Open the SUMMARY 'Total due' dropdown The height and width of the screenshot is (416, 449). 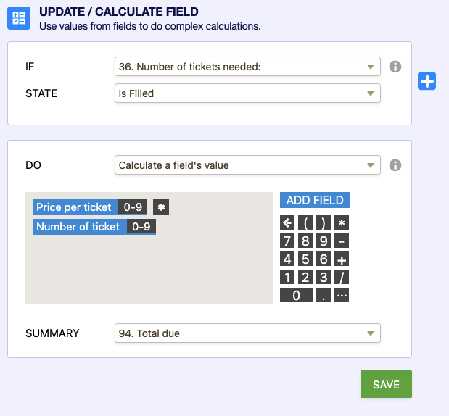click(247, 333)
